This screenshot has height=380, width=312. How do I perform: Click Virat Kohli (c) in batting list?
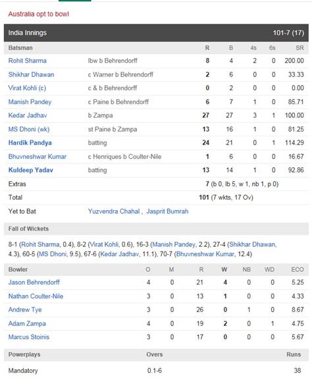click(27, 88)
